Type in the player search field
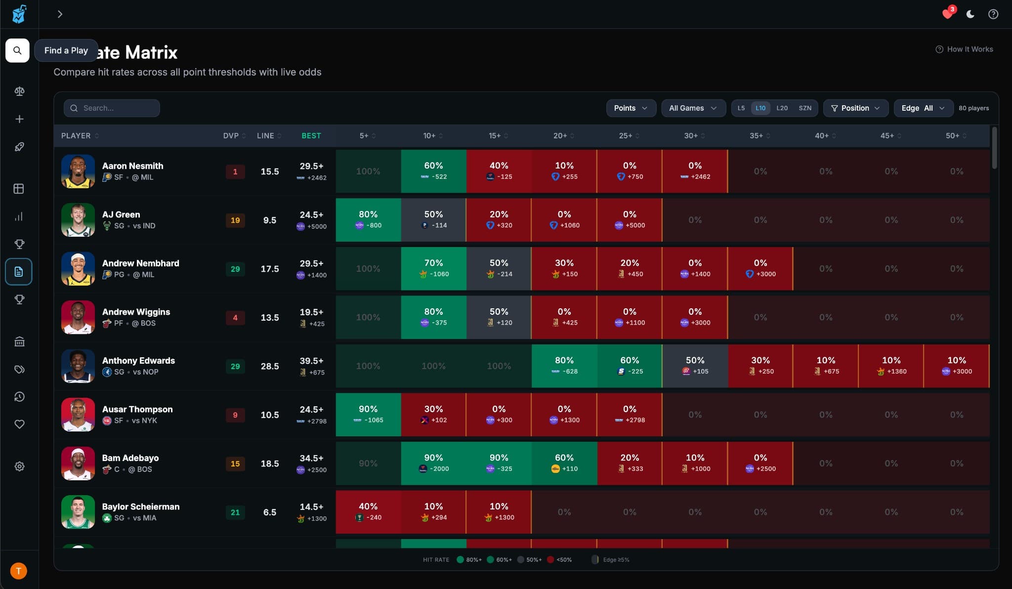The height and width of the screenshot is (589, 1012). (x=112, y=108)
